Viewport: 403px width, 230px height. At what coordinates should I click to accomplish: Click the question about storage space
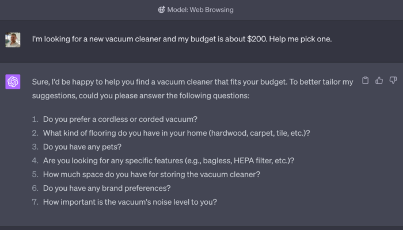coord(151,174)
